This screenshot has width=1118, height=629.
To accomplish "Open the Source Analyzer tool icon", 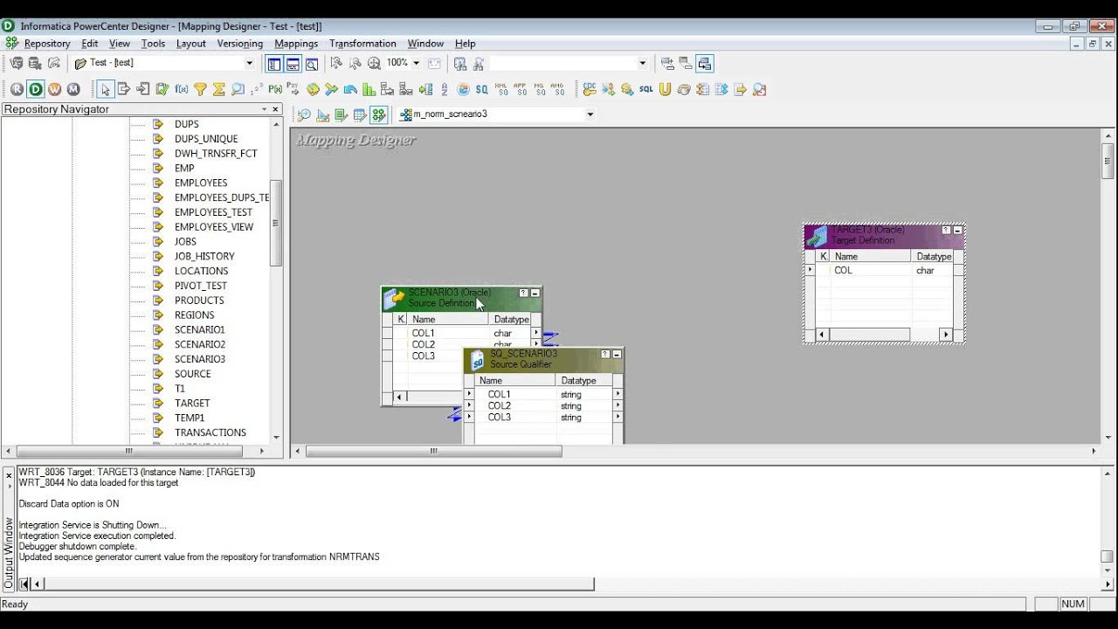I will tap(305, 114).
